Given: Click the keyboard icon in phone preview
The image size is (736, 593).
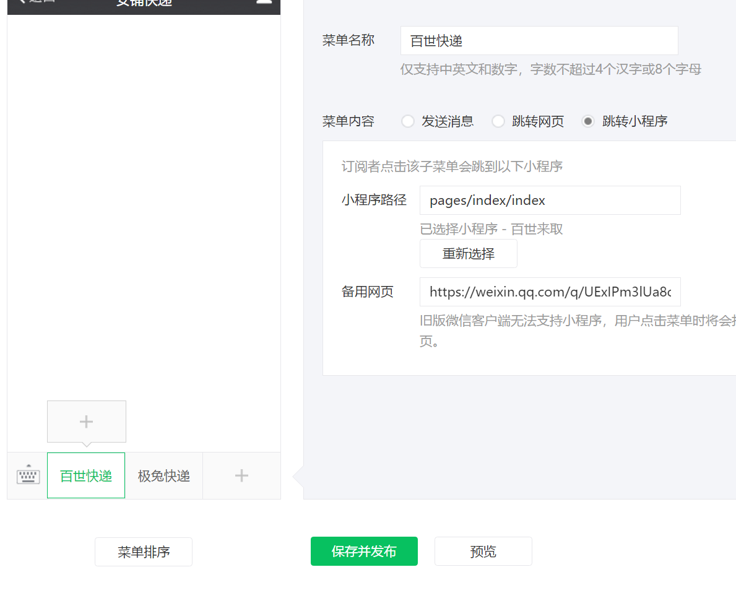Looking at the screenshot, I should click(x=28, y=475).
